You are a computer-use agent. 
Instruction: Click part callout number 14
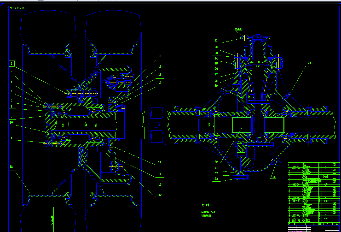tap(160, 67)
